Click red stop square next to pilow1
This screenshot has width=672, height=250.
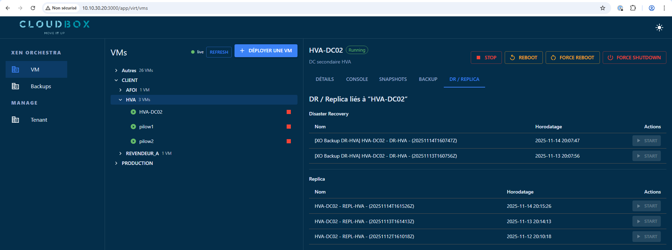point(289,127)
